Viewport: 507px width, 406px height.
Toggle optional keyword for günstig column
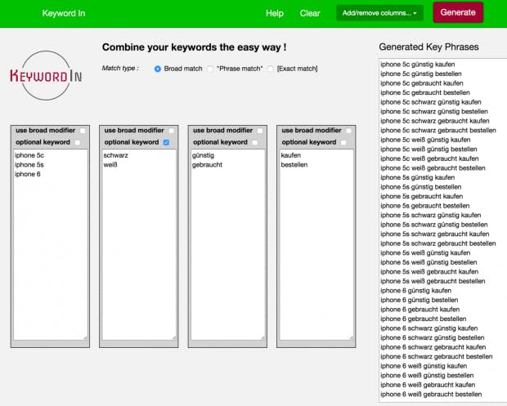(255, 142)
